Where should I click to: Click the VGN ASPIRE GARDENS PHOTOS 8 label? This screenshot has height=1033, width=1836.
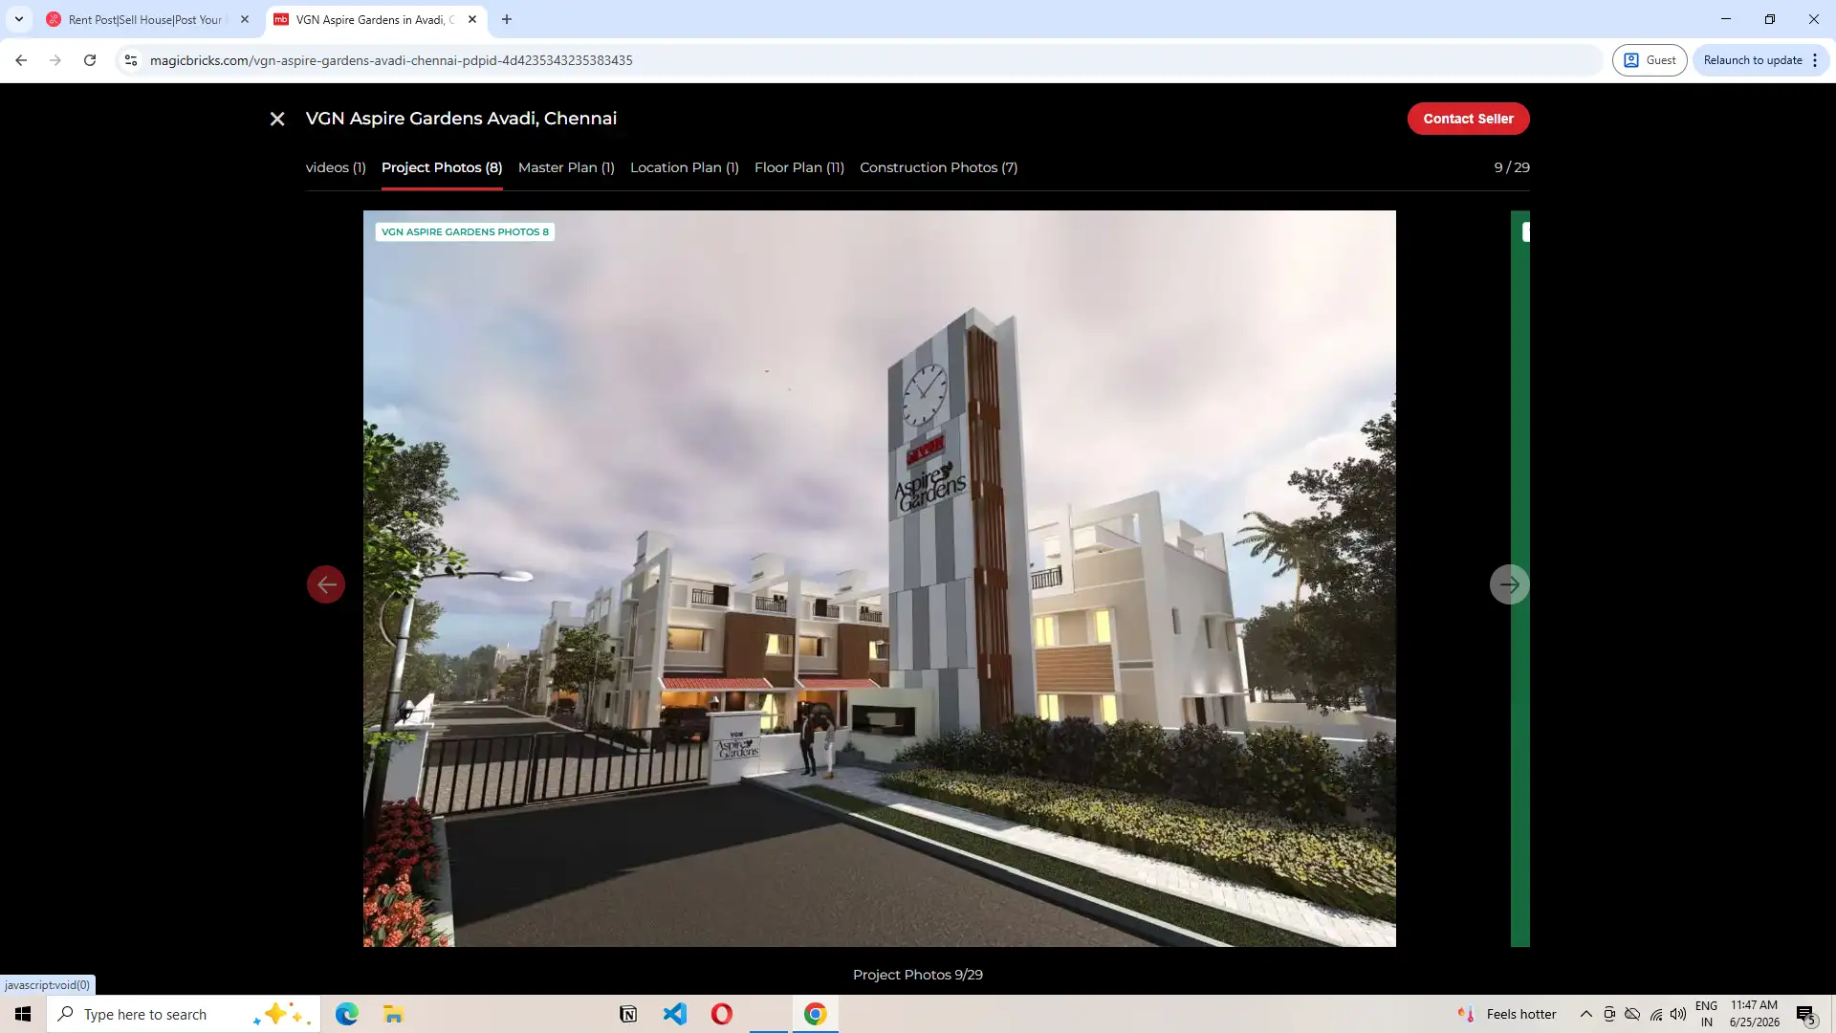click(465, 231)
